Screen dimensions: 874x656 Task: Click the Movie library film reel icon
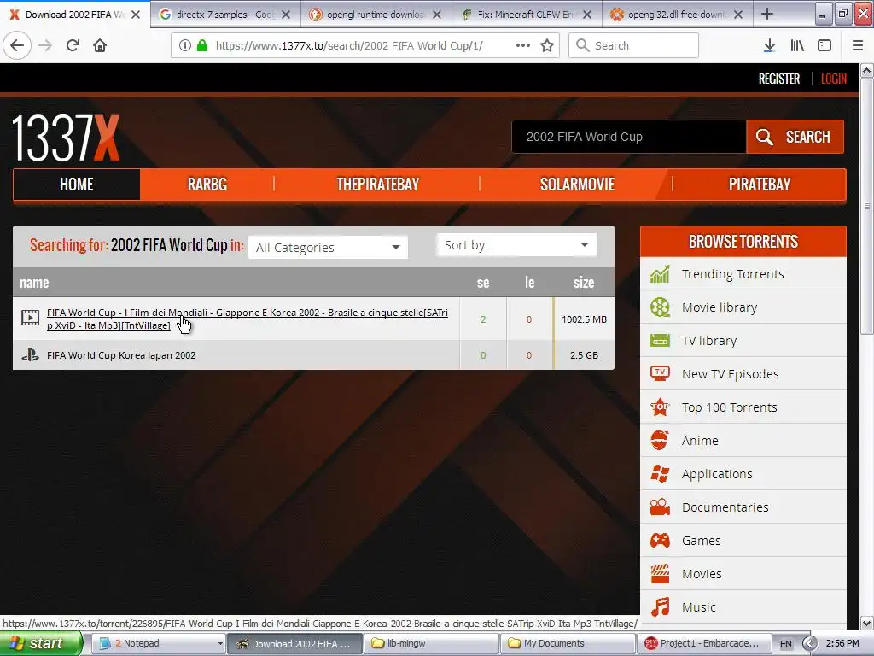pyautogui.click(x=660, y=307)
